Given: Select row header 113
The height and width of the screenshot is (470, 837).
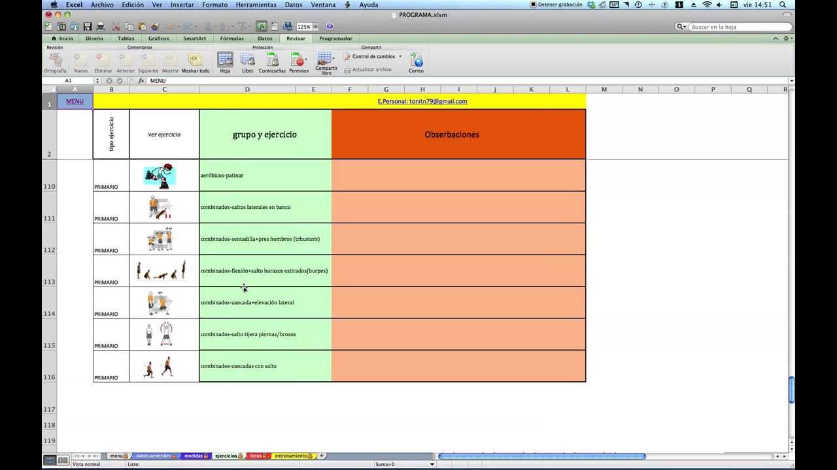Looking at the screenshot, I should point(49,271).
